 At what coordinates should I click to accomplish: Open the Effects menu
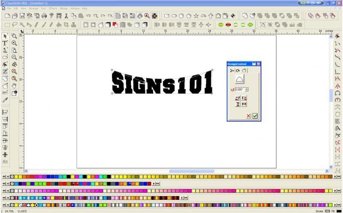pos(53,8)
